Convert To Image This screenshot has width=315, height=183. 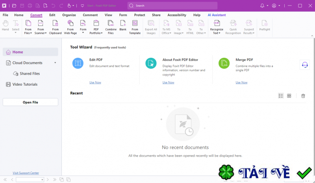click(179, 27)
